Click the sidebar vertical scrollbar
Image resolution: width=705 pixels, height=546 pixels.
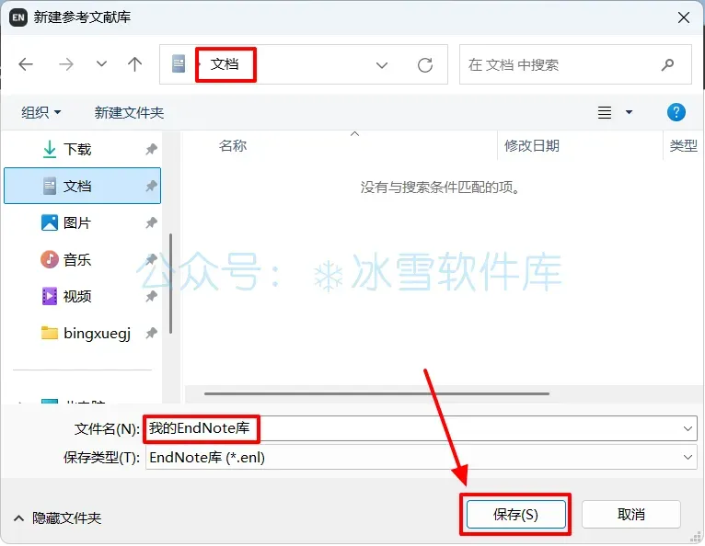coord(171,284)
